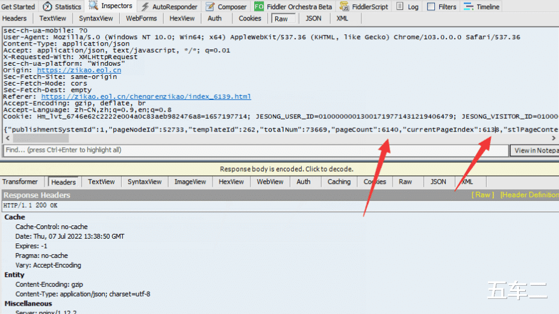Open the response Auth tab

(x=304, y=181)
